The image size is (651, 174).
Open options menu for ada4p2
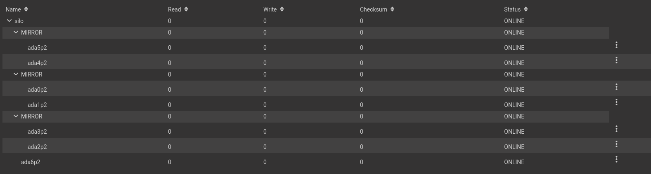(x=616, y=60)
